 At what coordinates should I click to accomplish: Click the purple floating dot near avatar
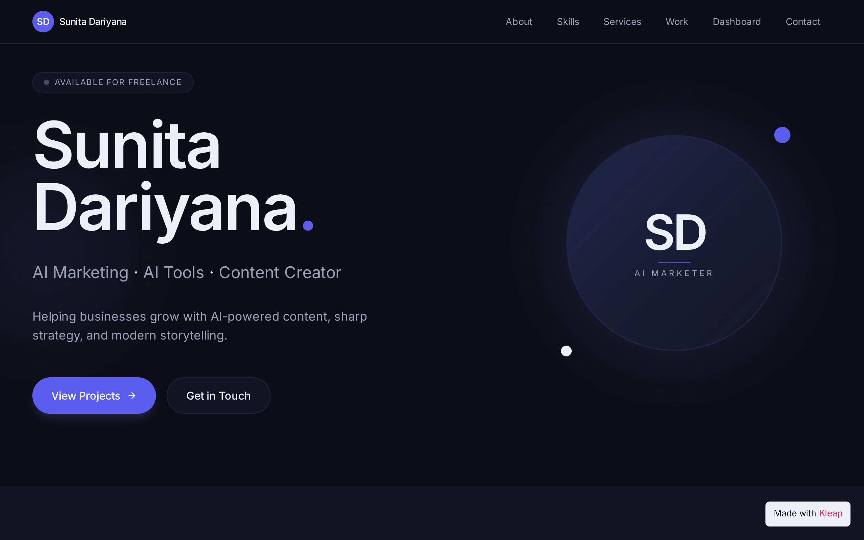coord(782,135)
